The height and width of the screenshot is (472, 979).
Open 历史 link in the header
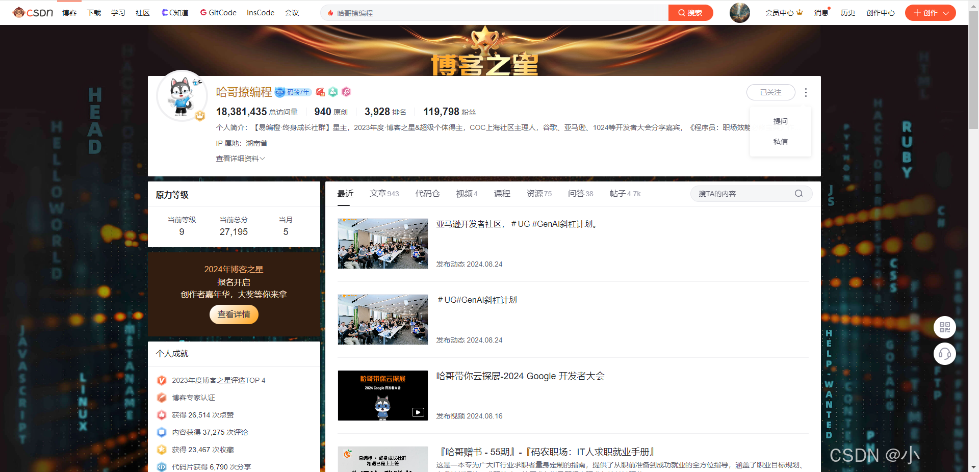[x=847, y=13]
